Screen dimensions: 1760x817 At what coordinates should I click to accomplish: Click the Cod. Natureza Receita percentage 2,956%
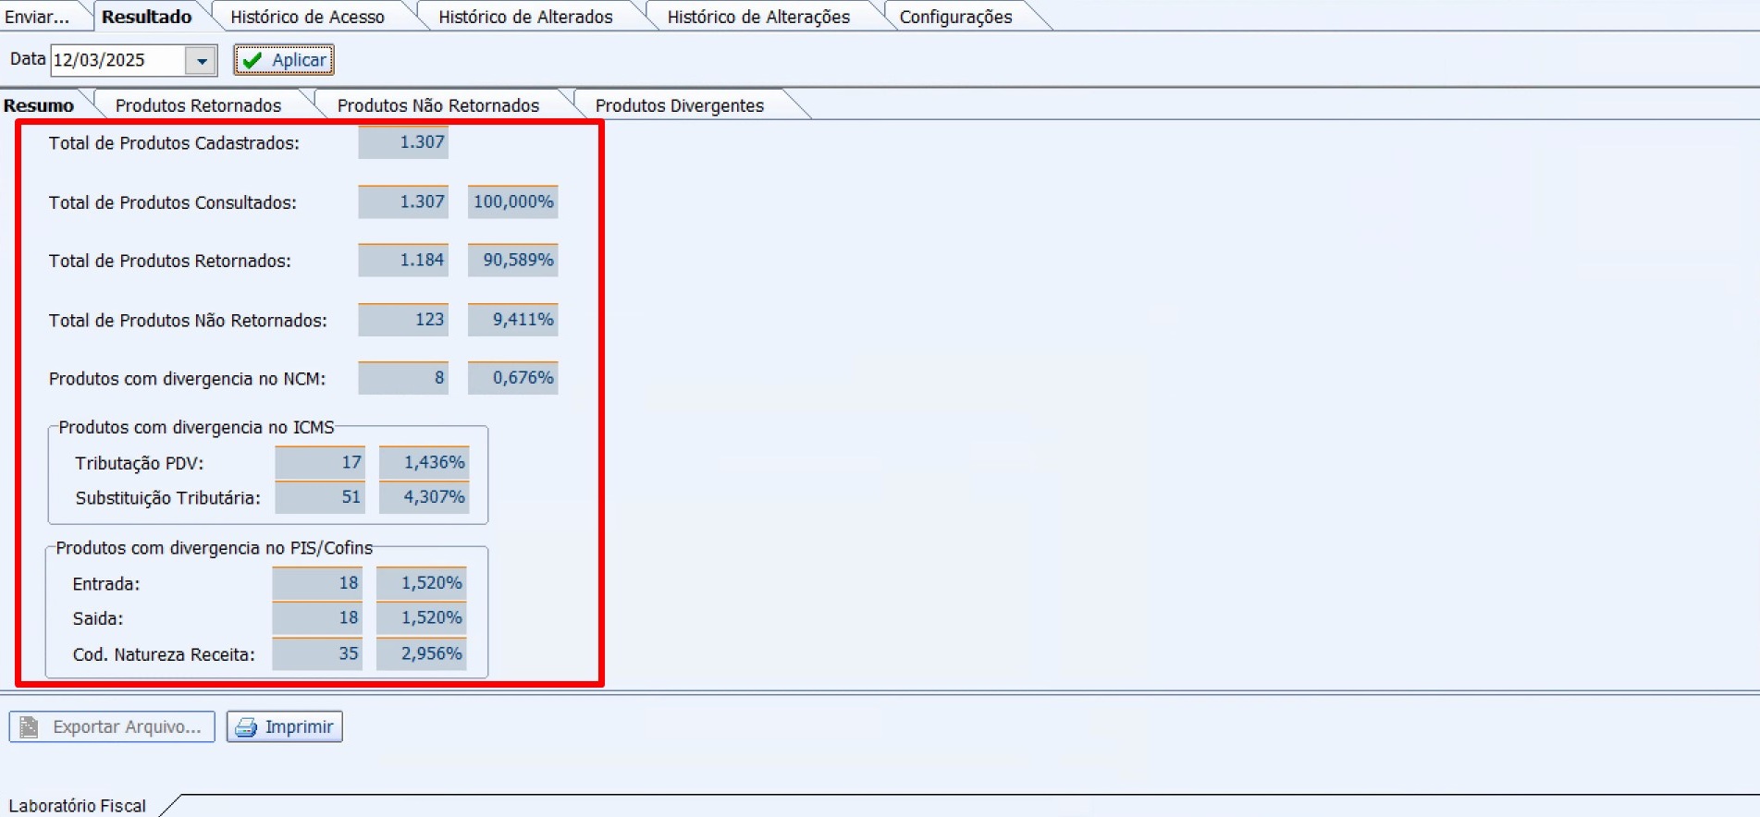[422, 653]
